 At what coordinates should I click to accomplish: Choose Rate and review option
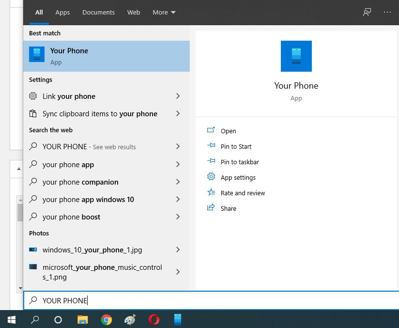click(x=243, y=193)
